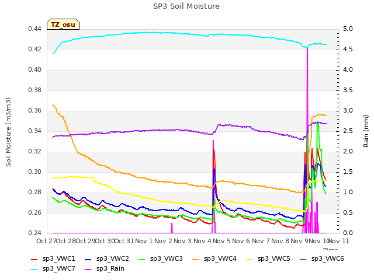Toggle sp3_VWC7 legend entry
Image resolution: width=374 pixels, height=280 pixels.
tap(53, 268)
